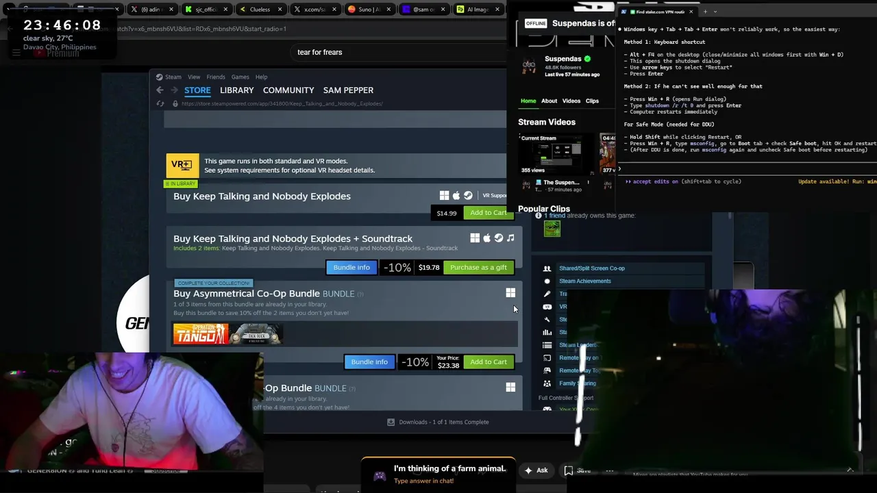
Task: Open the Operation Tango bundle thumbnail
Action: (200, 334)
